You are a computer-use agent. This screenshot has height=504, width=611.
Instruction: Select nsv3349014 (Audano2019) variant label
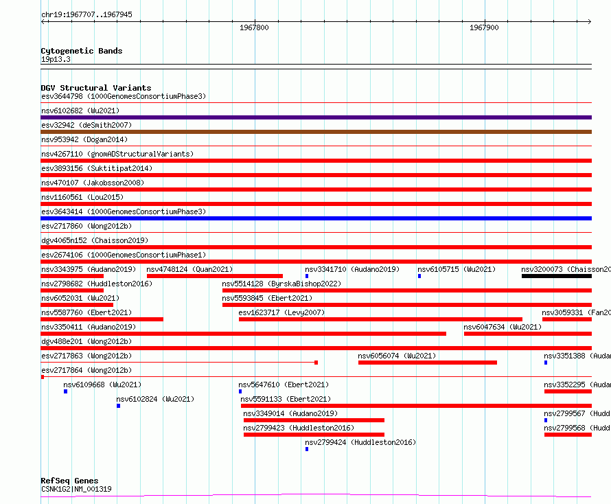pyautogui.click(x=290, y=413)
